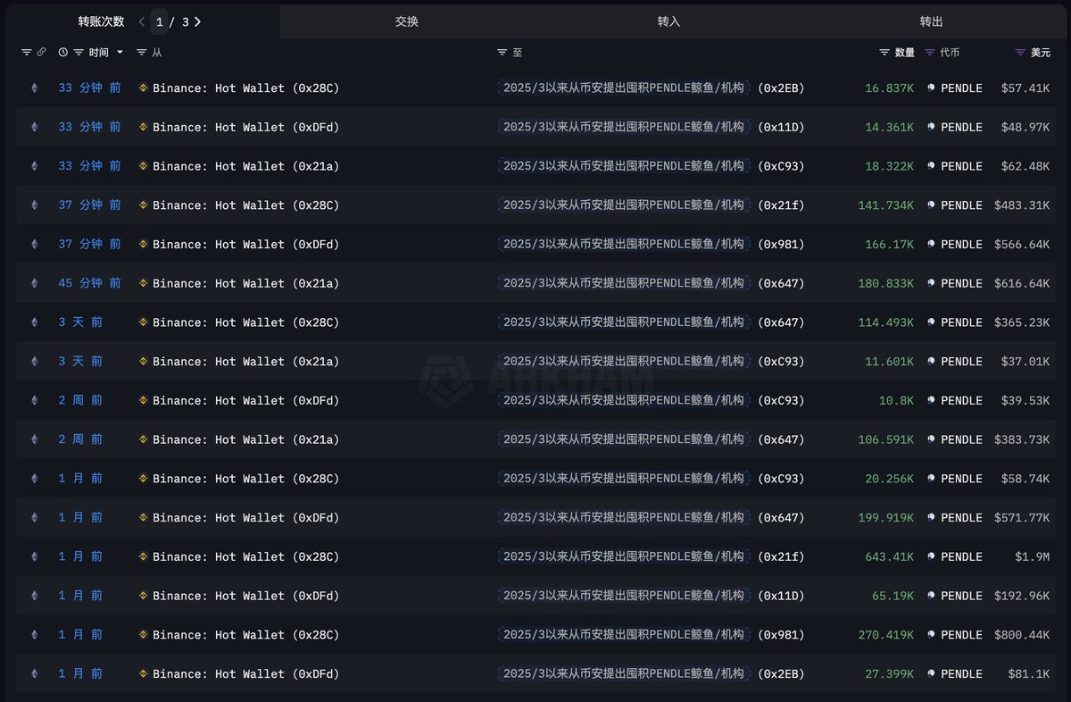Click the Ethereum icon in the 180.833K row
1071x702 pixels.
pyautogui.click(x=35, y=283)
